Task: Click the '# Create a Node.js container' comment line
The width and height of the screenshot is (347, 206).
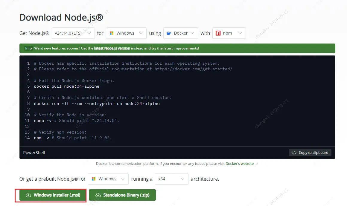Action: click(103, 97)
